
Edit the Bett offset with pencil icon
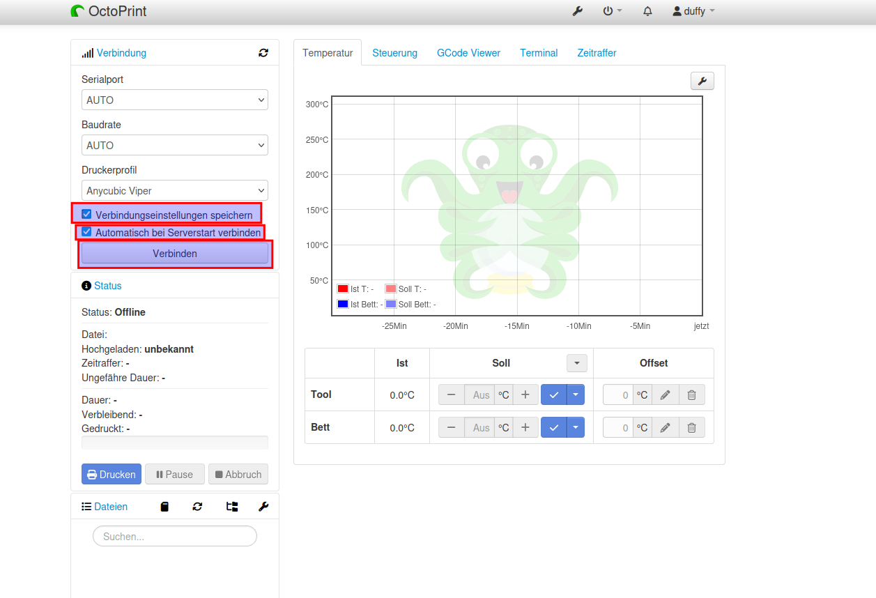pyautogui.click(x=665, y=427)
